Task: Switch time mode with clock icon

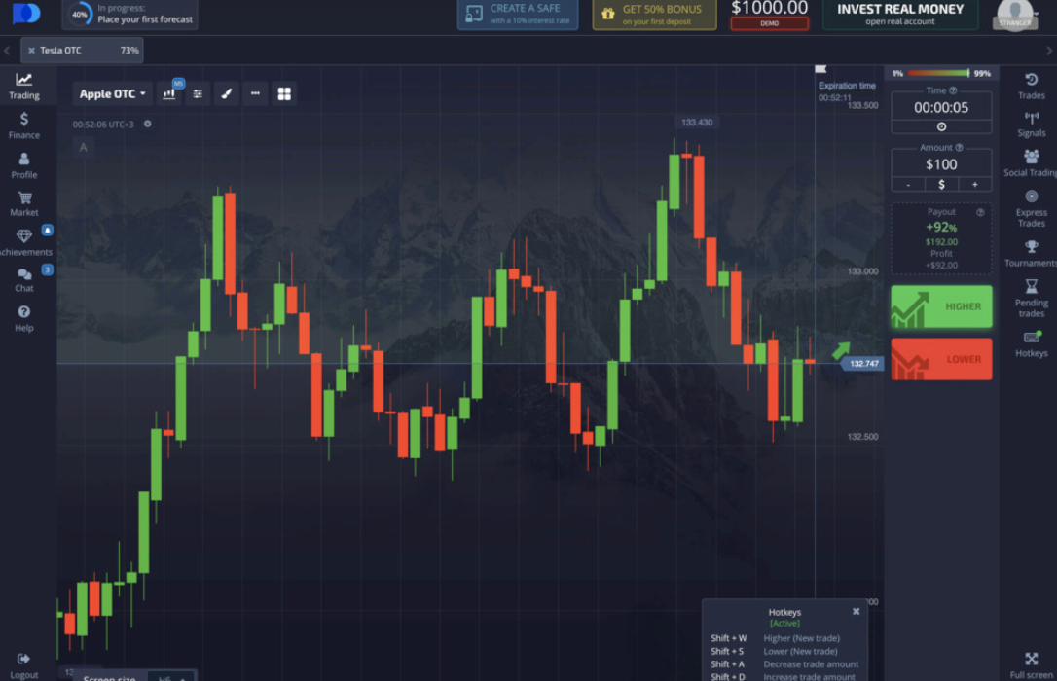Action: pyautogui.click(x=941, y=126)
